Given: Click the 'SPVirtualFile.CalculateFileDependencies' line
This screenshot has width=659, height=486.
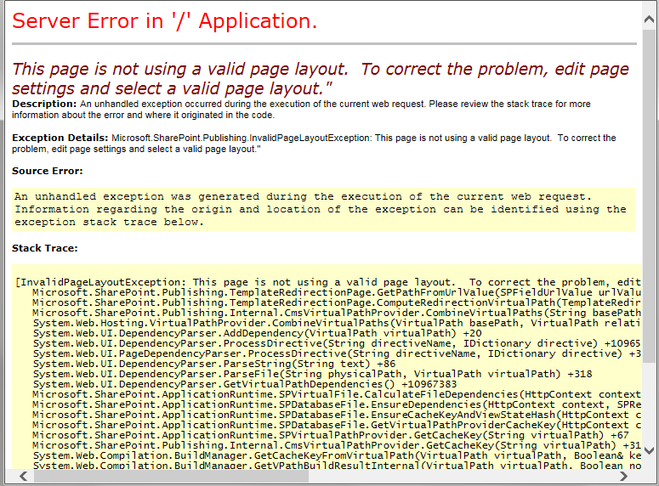Looking at the screenshot, I should tap(337, 394).
